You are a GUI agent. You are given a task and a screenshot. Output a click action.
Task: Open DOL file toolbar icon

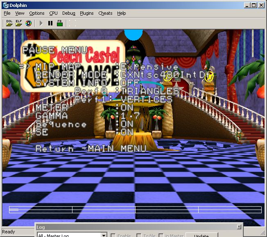pyautogui.click(x=9, y=23)
